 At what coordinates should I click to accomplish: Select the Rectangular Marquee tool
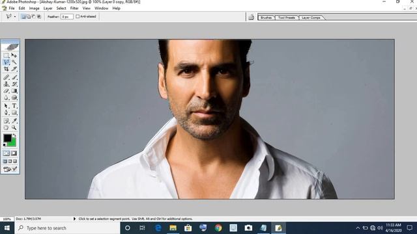coord(7,55)
